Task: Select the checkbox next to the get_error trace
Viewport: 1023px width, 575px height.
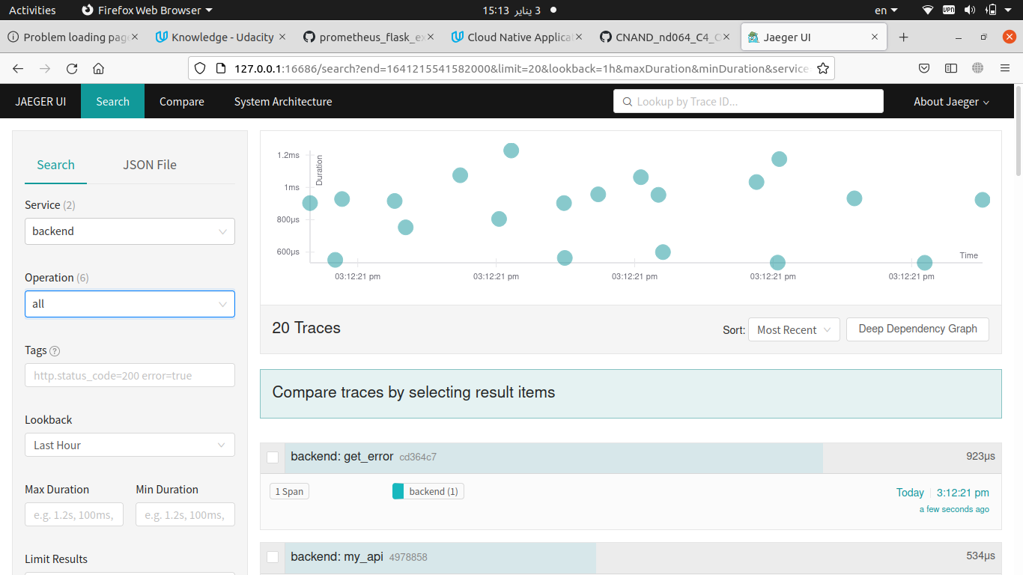Action: 273,457
